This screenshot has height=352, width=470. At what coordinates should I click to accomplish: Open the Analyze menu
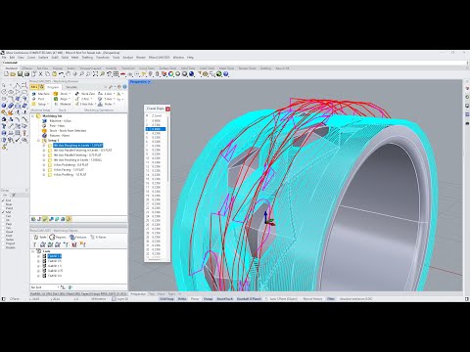click(x=128, y=58)
